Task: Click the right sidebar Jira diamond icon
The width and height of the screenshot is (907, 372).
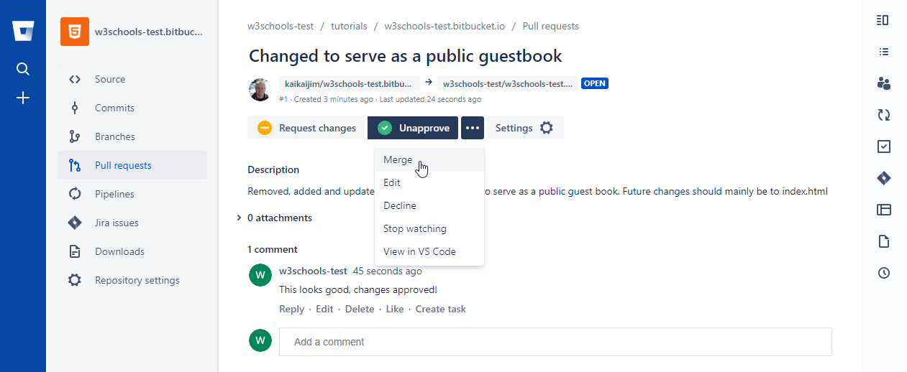Action: click(x=884, y=178)
